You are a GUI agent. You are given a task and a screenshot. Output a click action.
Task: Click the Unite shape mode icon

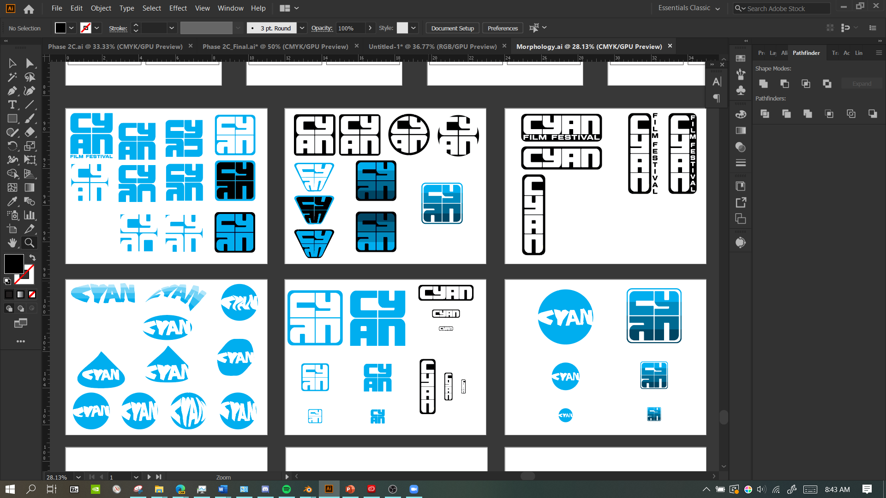pyautogui.click(x=763, y=83)
